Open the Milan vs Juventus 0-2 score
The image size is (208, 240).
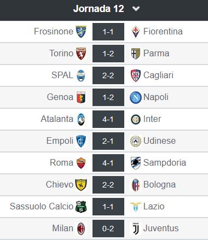click(108, 229)
